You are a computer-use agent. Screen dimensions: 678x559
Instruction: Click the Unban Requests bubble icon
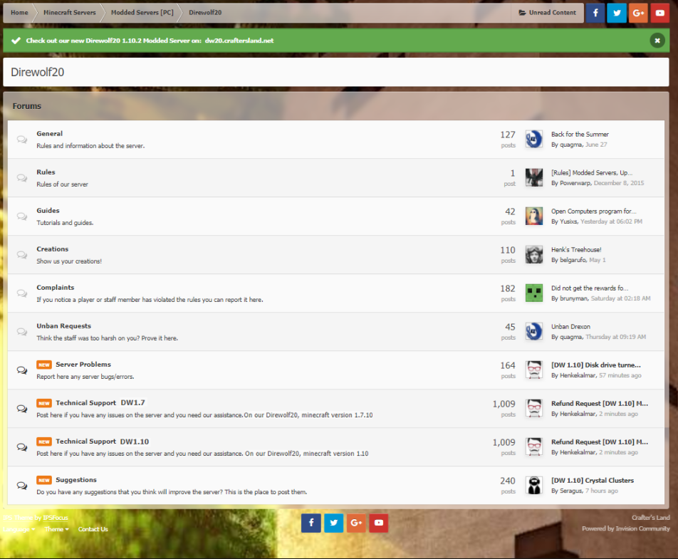click(21, 332)
